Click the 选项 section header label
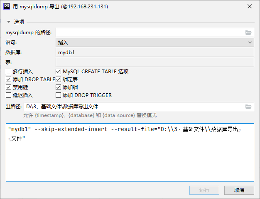 coord(19,22)
